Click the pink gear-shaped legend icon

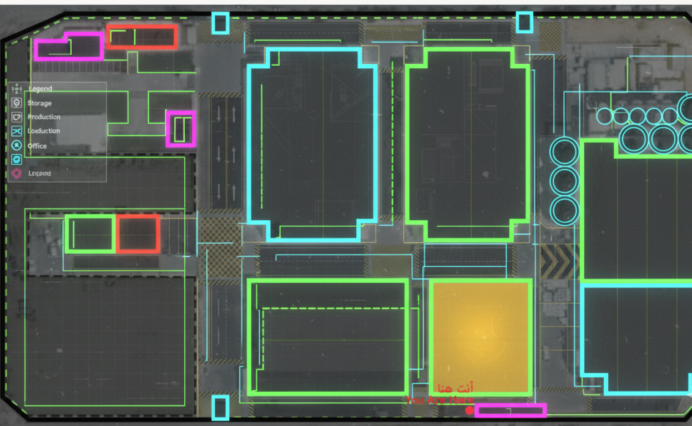tap(17, 174)
